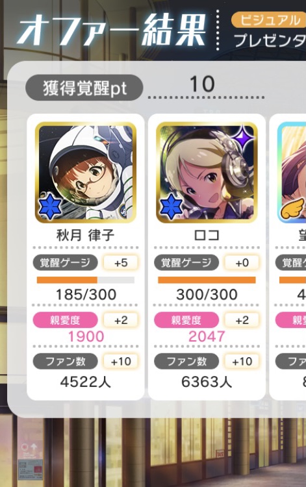The width and height of the screenshot is (306, 487).
Task: Click Roco's pink 親愛度 label
Action: [186, 320]
